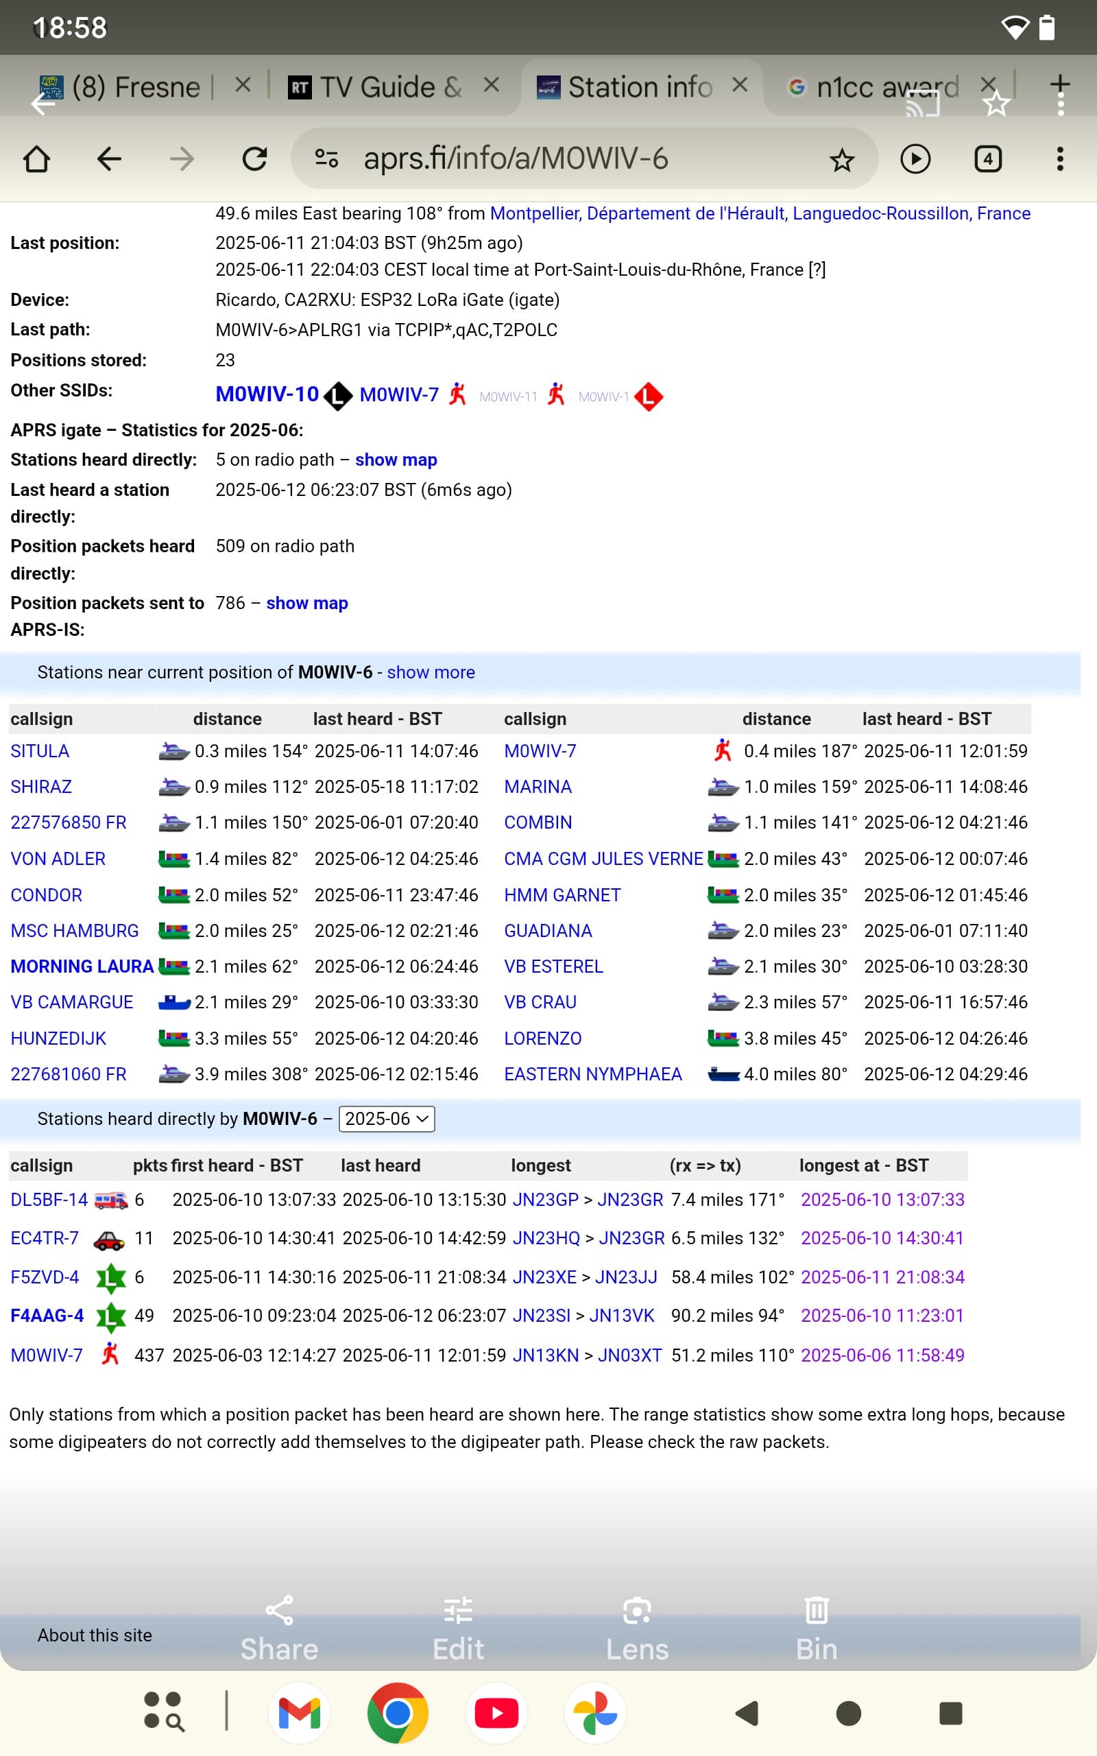The width and height of the screenshot is (1097, 1756).
Task: Tap the media play button in toolbar
Action: (x=915, y=159)
